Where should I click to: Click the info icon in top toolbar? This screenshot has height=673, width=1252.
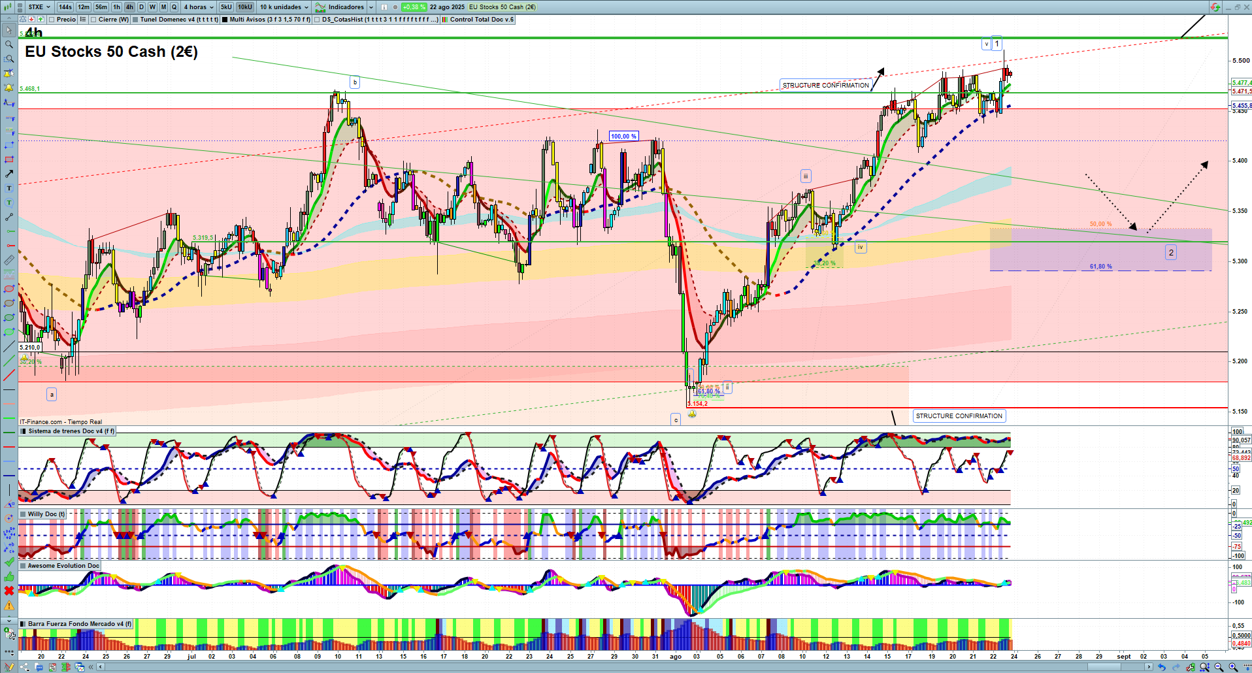tap(384, 7)
